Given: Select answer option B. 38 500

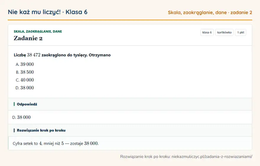Looking at the screenshot, I should pyautogui.click(x=25, y=72).
